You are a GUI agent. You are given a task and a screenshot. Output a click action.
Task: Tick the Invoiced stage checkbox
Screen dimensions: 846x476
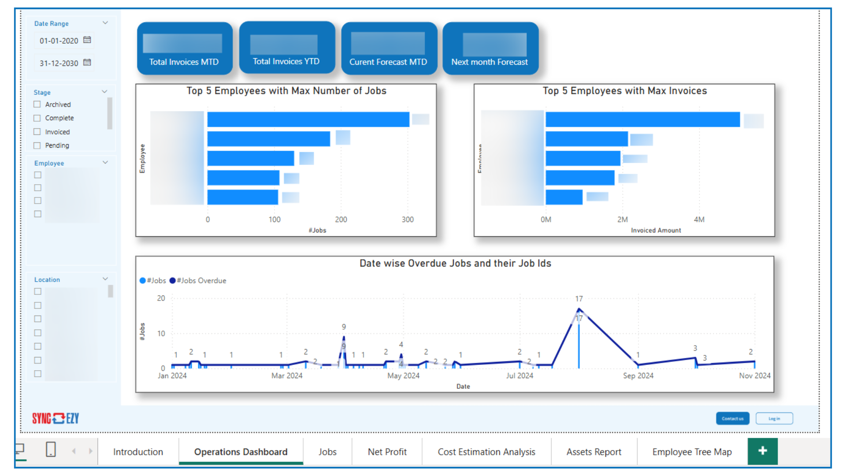coord(37,132)
